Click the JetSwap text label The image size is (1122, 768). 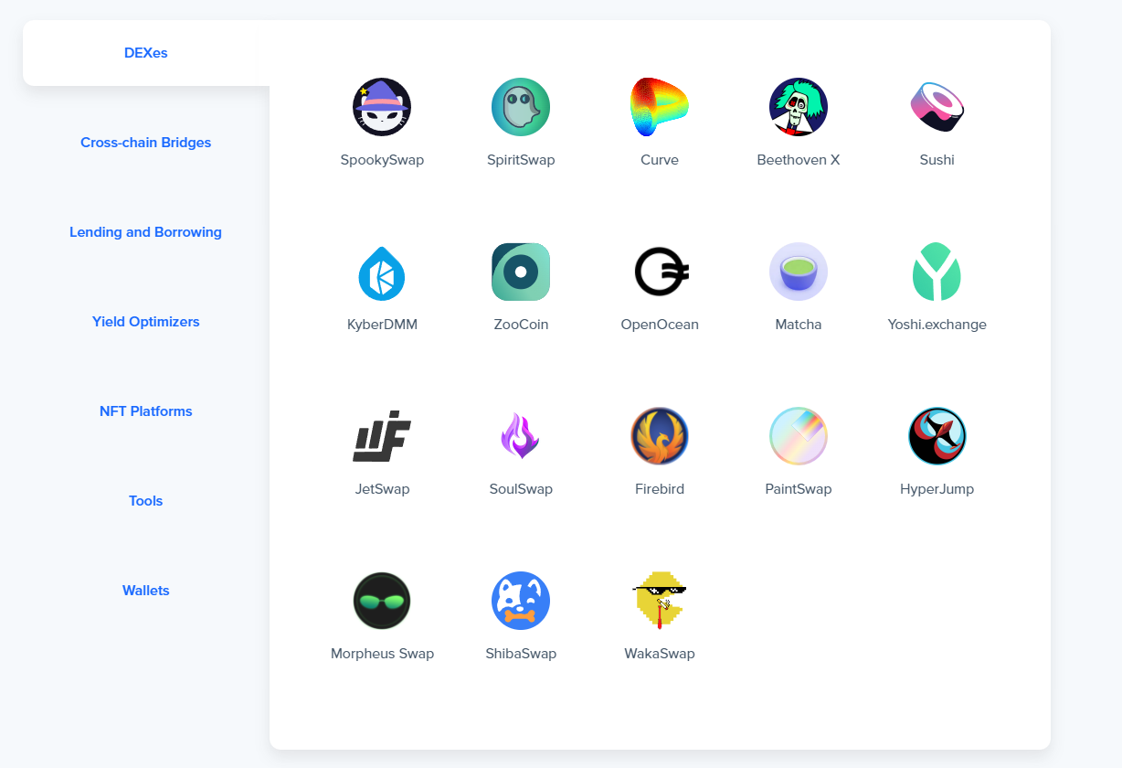pos(382,489)
